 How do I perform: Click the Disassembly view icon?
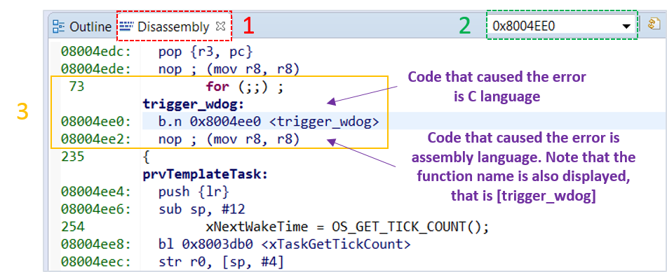126,27
